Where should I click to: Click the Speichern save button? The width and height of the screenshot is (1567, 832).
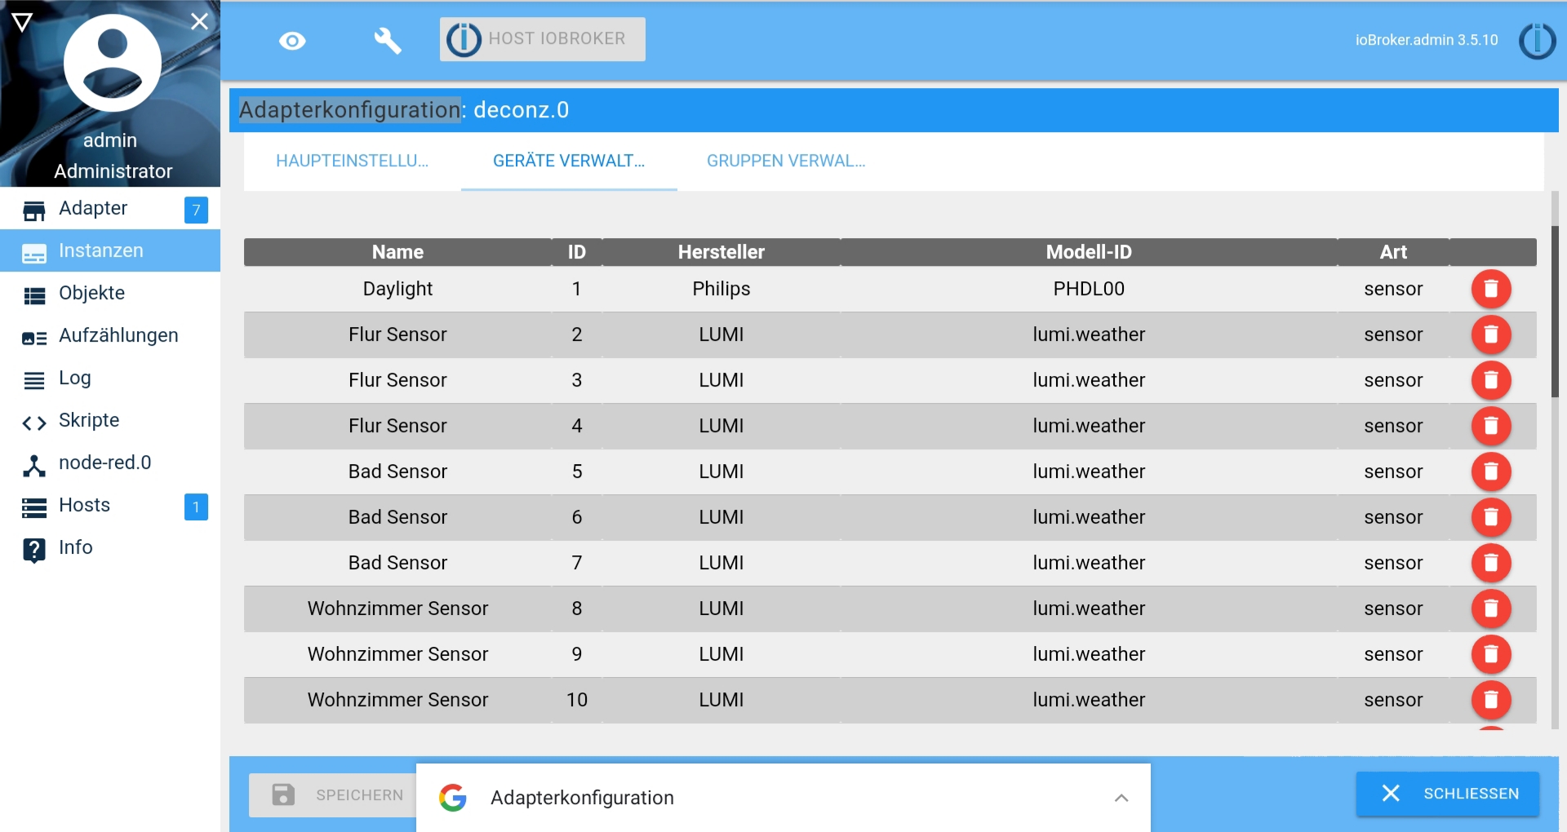coord(333,794)
